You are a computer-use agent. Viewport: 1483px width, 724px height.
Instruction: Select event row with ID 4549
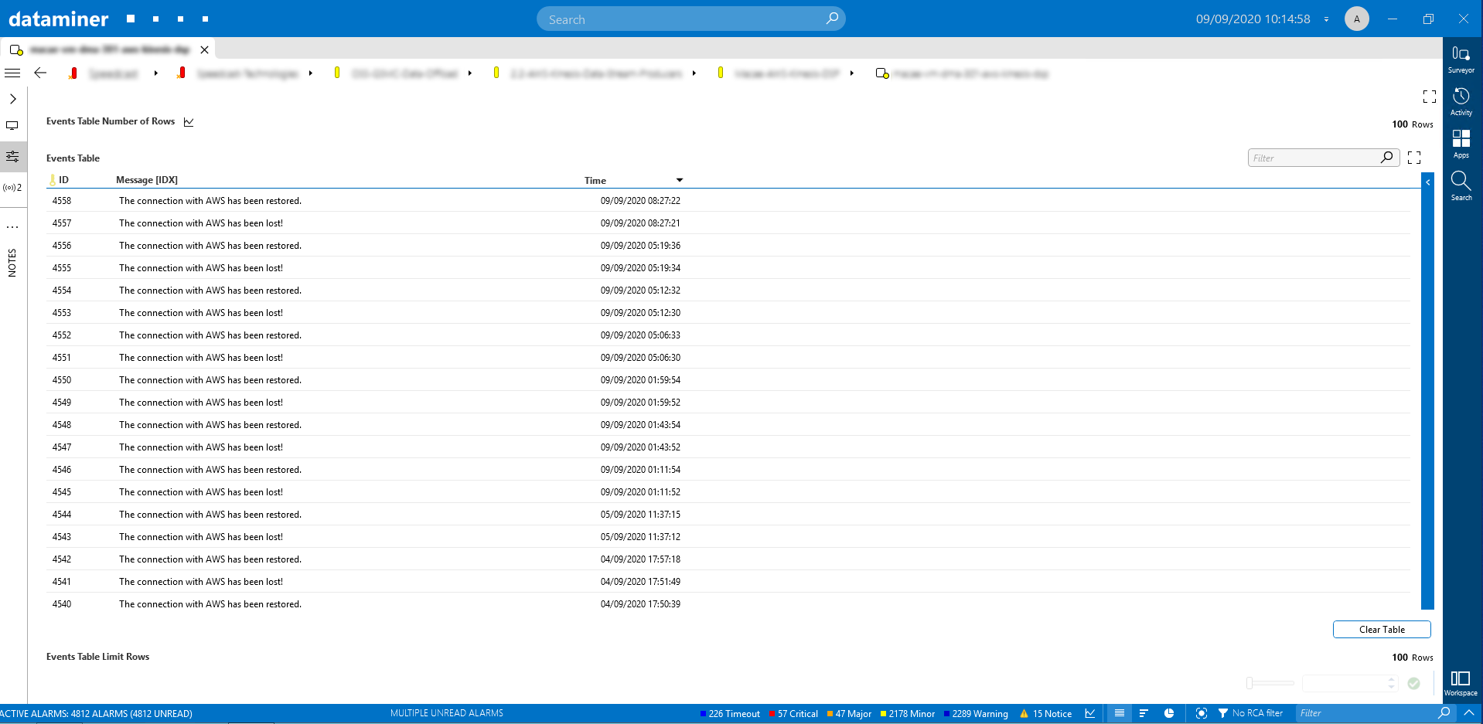click(x=728, y=403)
